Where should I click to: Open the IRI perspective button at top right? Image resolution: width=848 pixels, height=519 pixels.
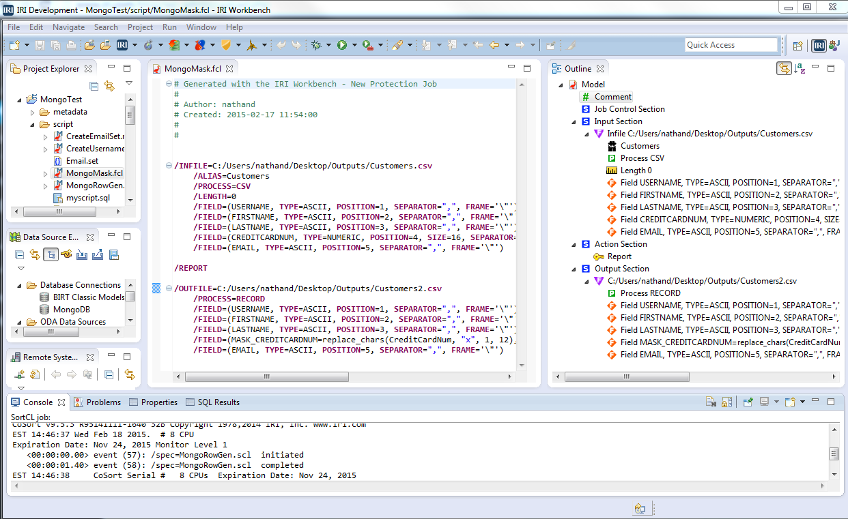[x=819, y=46]
